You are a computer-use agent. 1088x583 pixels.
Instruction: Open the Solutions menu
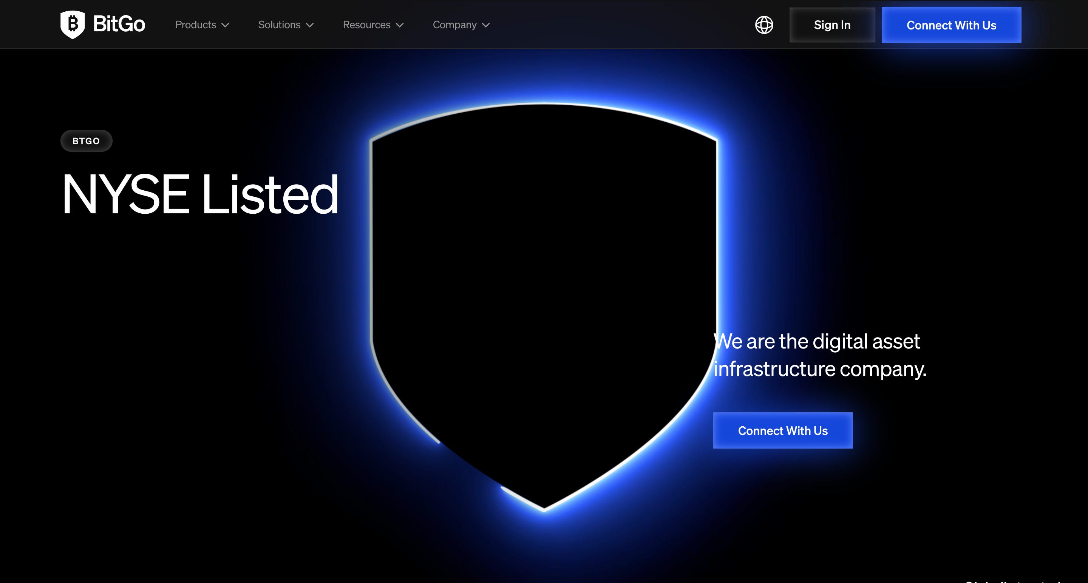(279, 25)
